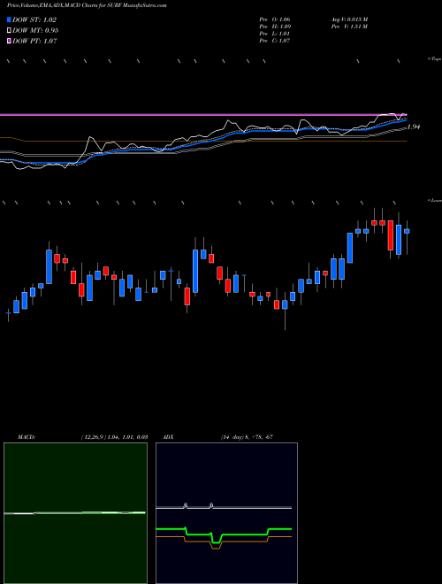This screenshot has height=584, width=442.
Task: Click the blue DOW ST legend swatch
Action: coord(10,20)
